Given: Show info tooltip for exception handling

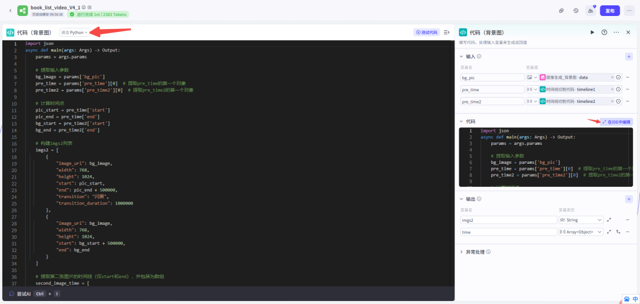Looking at the screenshot, I should click(x=488, y=252).
